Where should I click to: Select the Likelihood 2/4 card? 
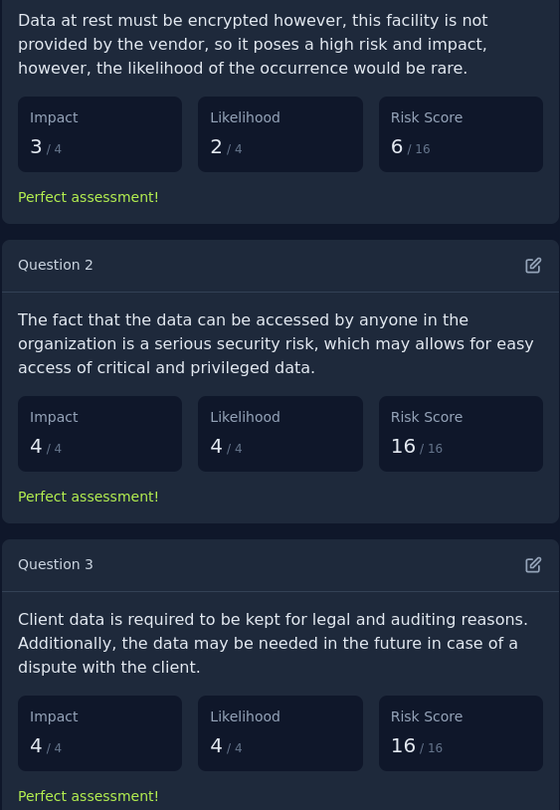(280, 134)
